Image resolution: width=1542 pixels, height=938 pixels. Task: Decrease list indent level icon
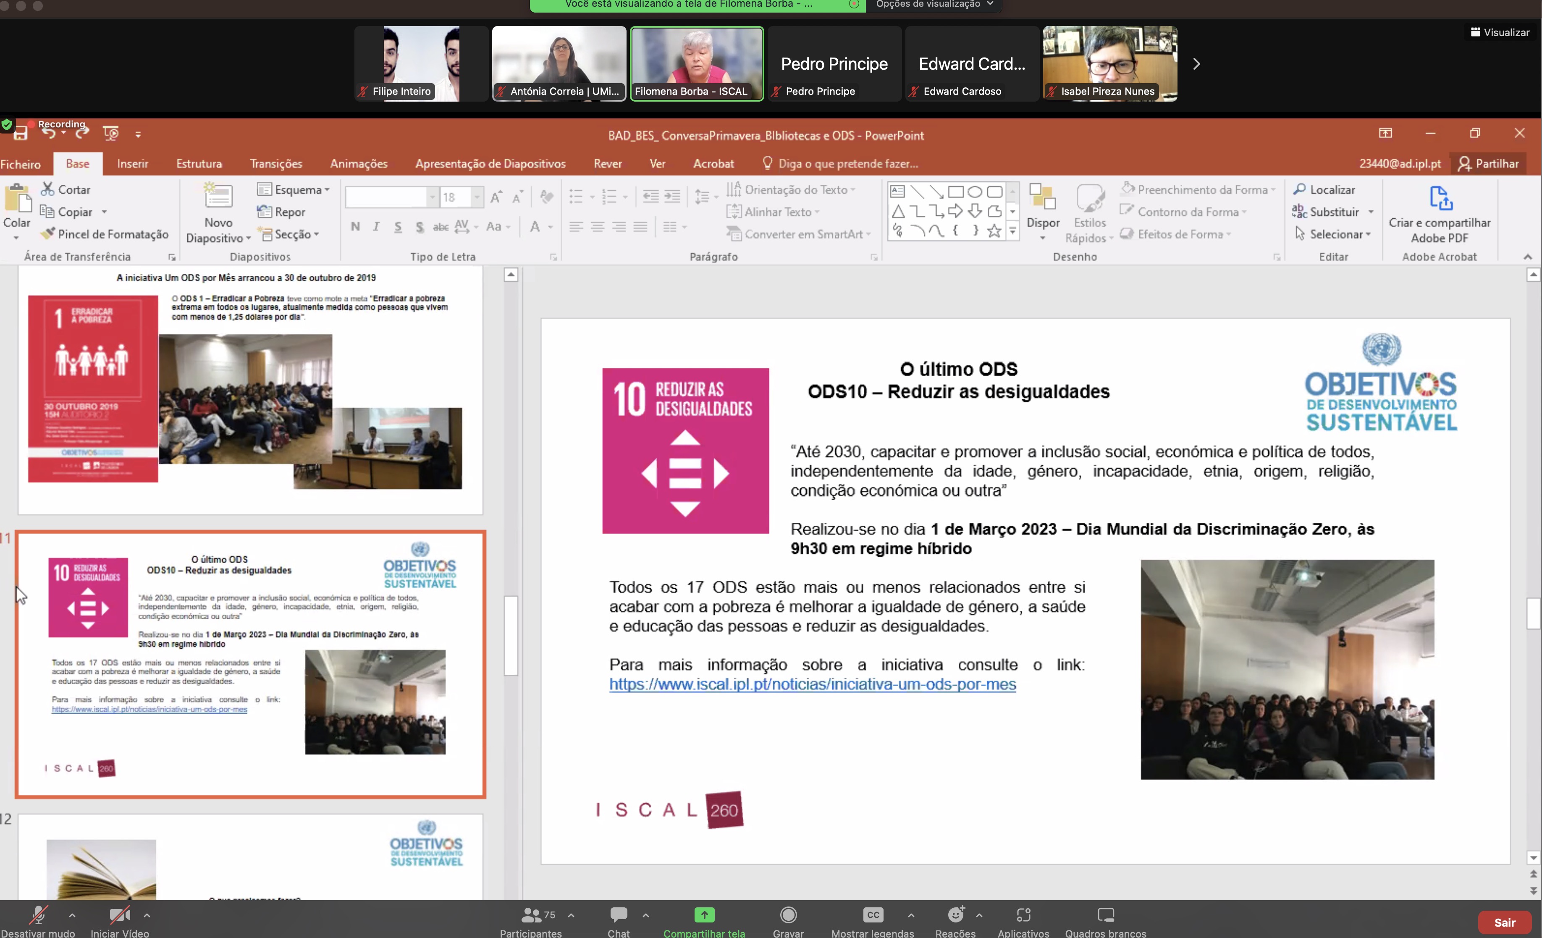click(651, 197)
